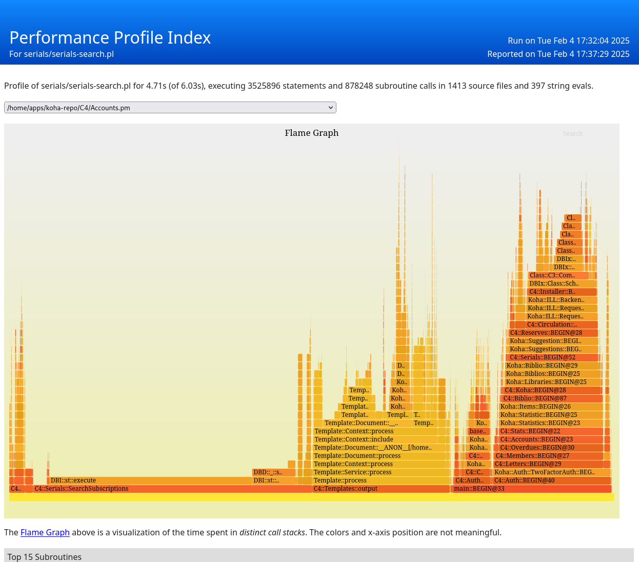Zoom into the Template::process frame
The width and height of the screenshot is (639, 562).
coord(381,480)
